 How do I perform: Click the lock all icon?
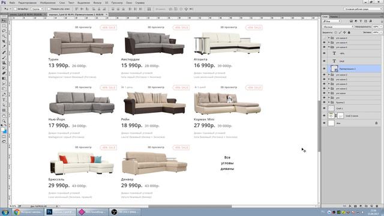[349, 32]
